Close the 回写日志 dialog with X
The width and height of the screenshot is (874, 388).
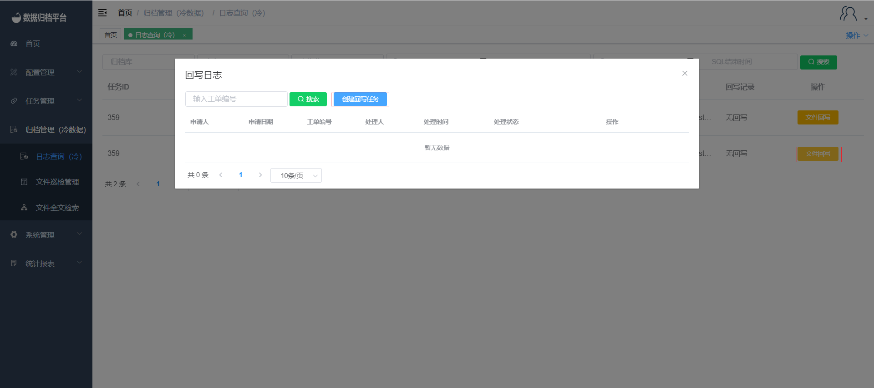click(x=685, y=73)
